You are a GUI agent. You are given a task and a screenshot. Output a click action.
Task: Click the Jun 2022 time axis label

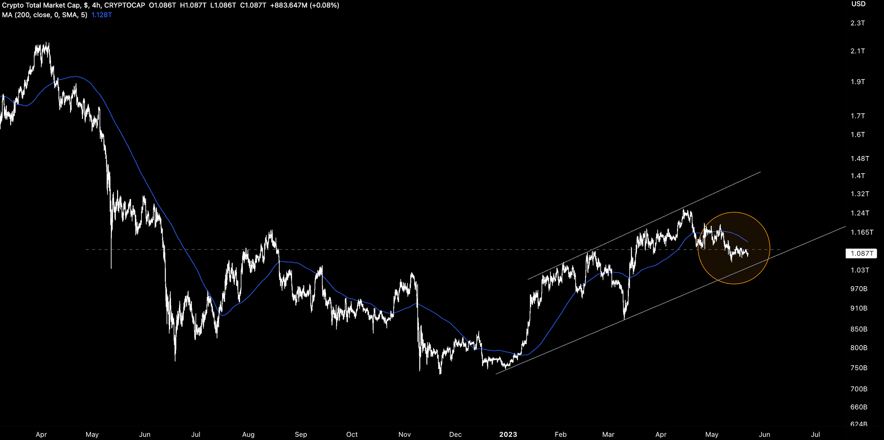coord(145,435)
